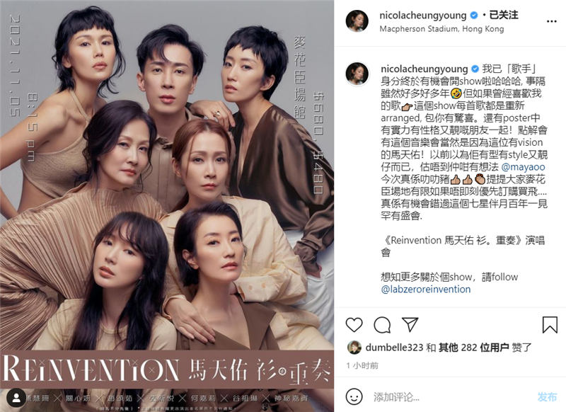Open dumbelle323 liker profile
Image resolution: width=566 pixels, height=412 pixels.
[x=394, y=348]
